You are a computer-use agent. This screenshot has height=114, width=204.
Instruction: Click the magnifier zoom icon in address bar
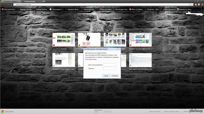190,5
